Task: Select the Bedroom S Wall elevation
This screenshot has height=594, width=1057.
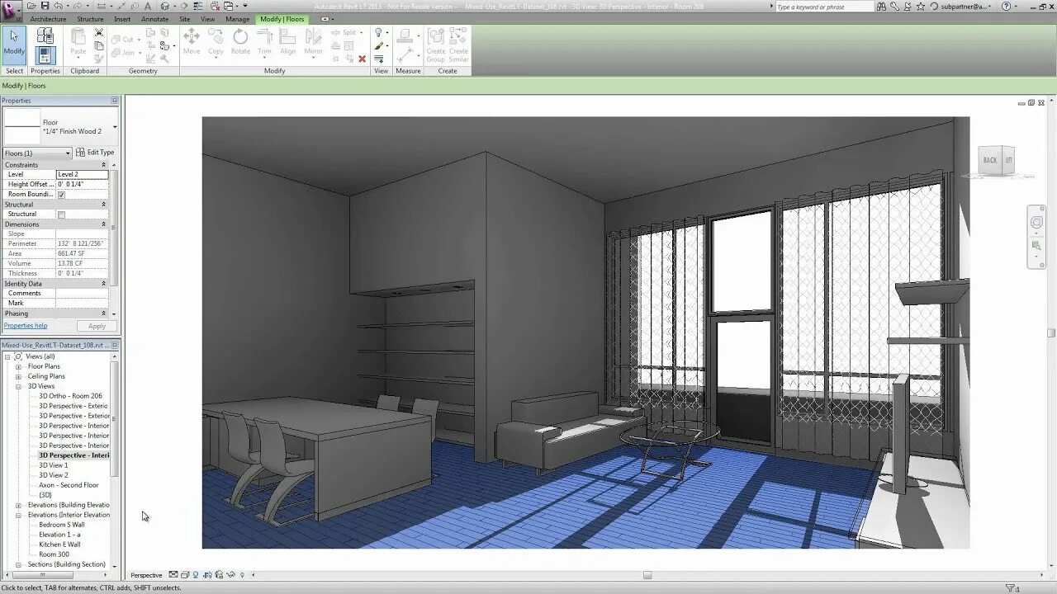Action: click(62, 525)
